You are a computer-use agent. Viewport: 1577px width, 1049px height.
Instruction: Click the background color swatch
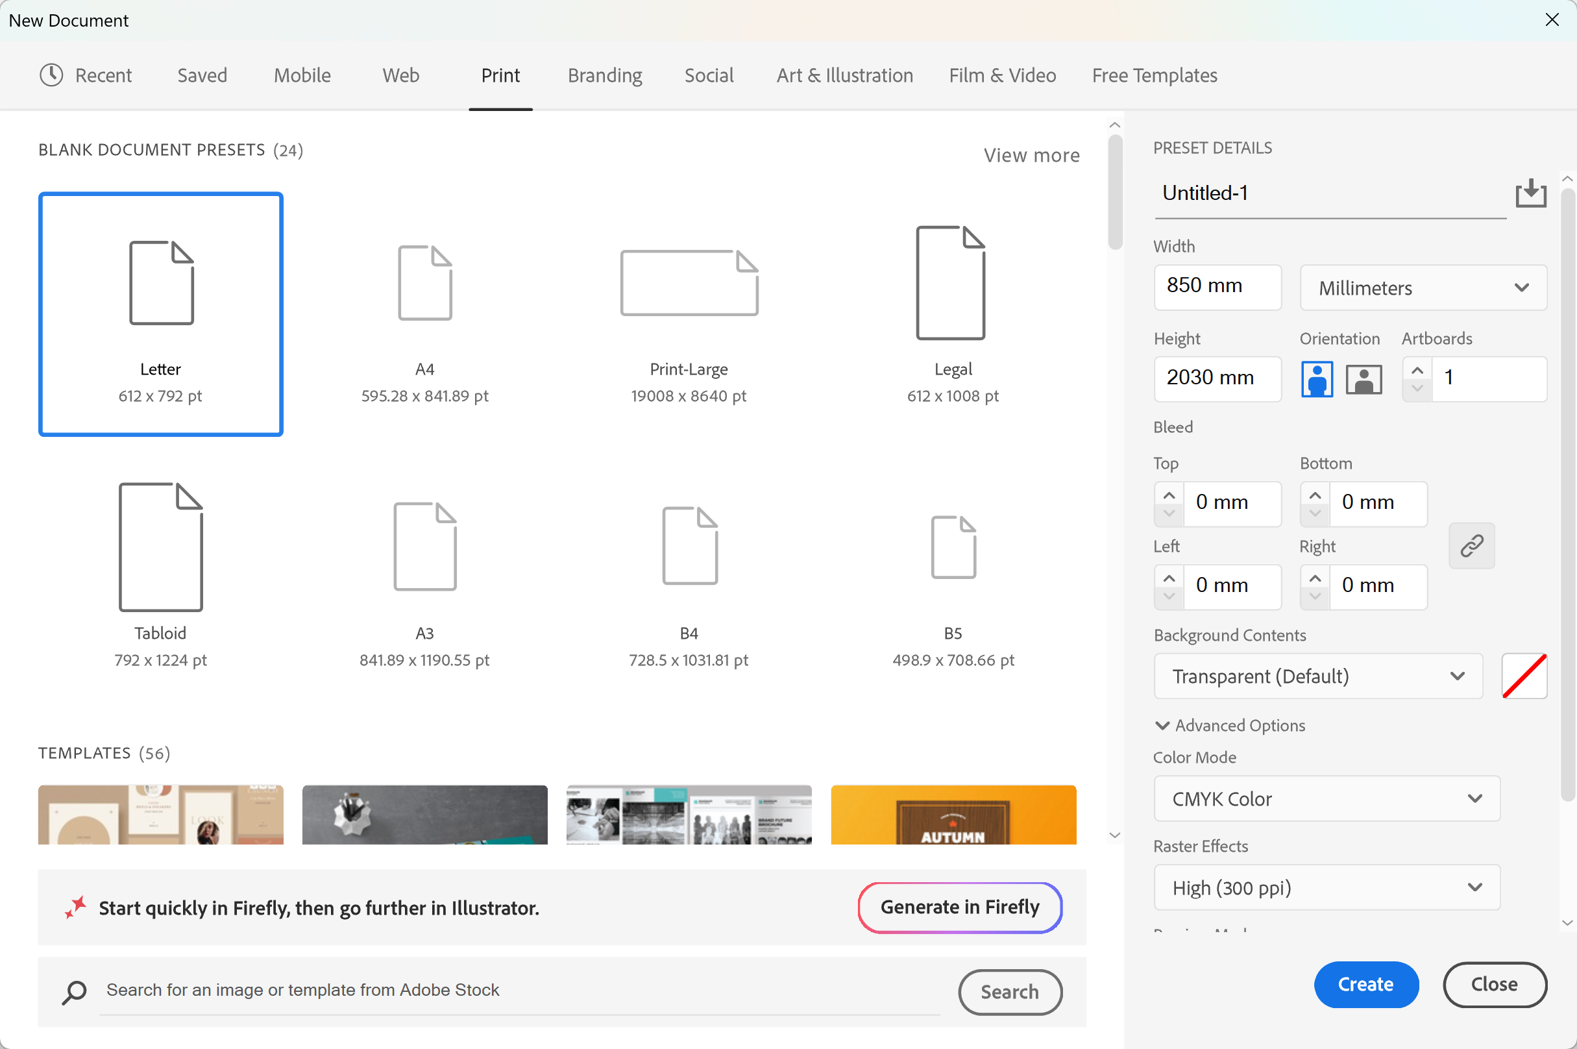tap(1524, 676)
